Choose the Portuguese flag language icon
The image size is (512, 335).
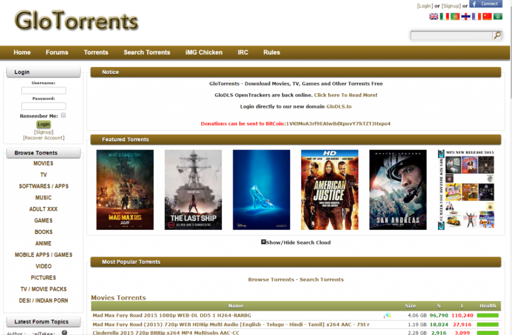coord(455,16)
